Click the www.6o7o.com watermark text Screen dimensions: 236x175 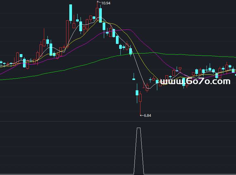click(x=196, y=81)
